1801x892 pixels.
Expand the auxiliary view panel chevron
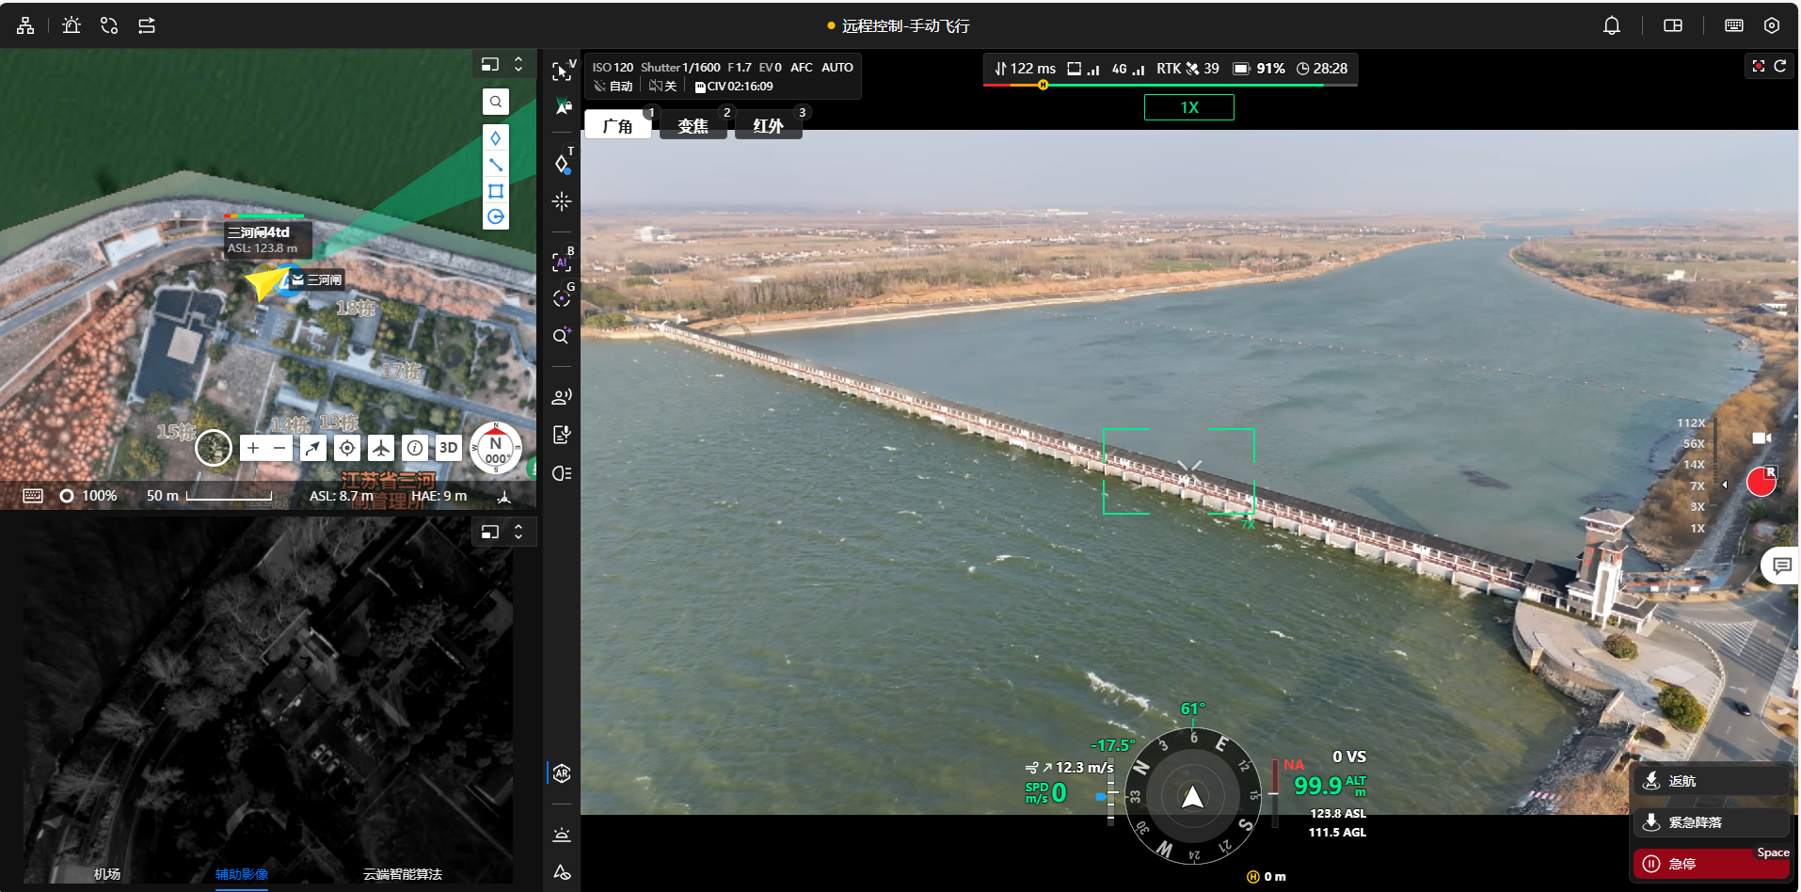[518, 532]
